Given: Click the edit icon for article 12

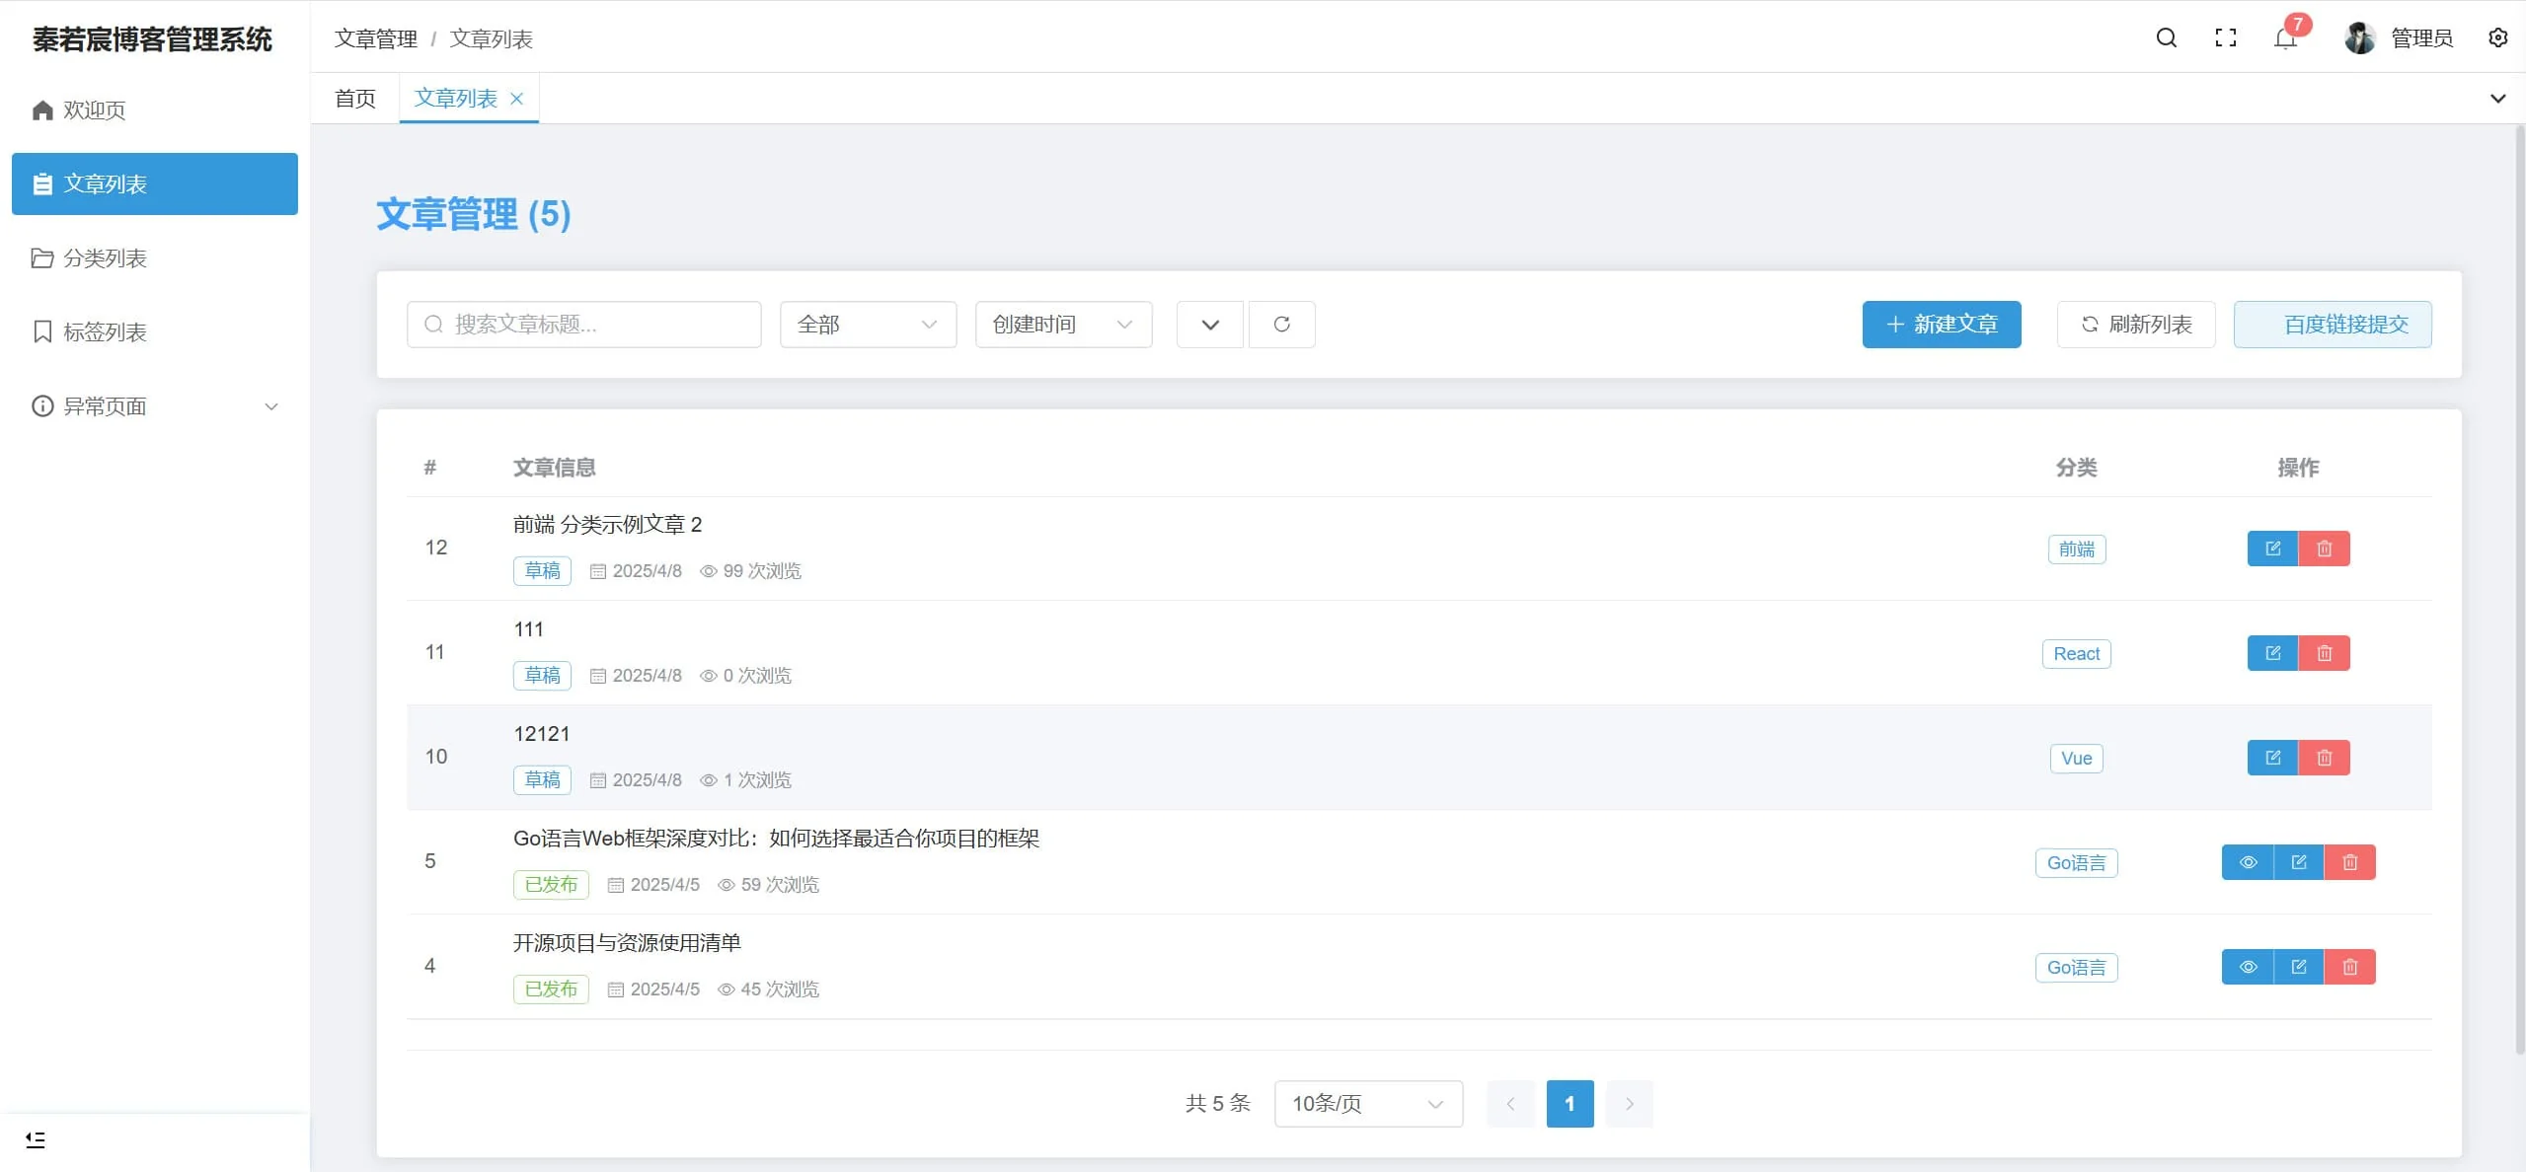Looking at the screenshot, I should (x=2272, y=549).
